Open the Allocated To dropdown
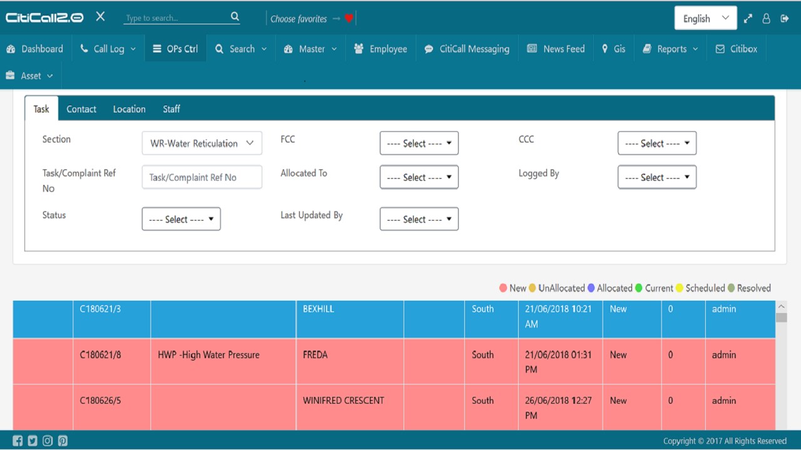 pyautogui.click(x=419, y=177)
